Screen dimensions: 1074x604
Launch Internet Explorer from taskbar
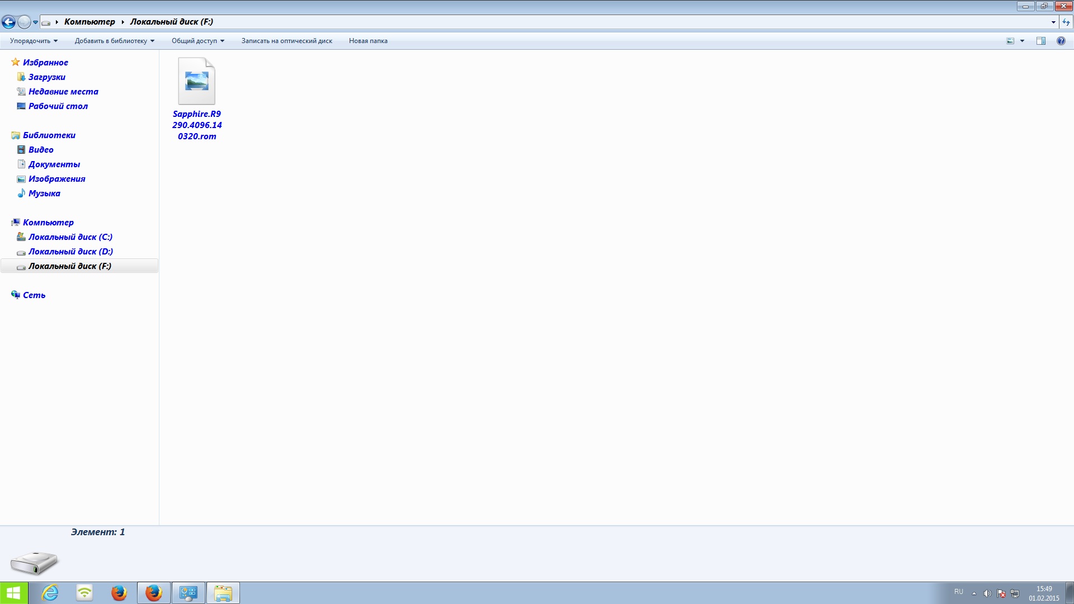pos(50,593)
